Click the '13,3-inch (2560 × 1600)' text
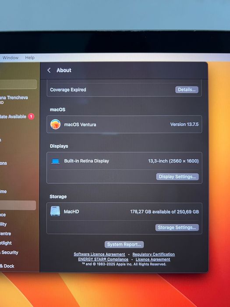The width and height of the screenshot is (230, 307). 173,161
